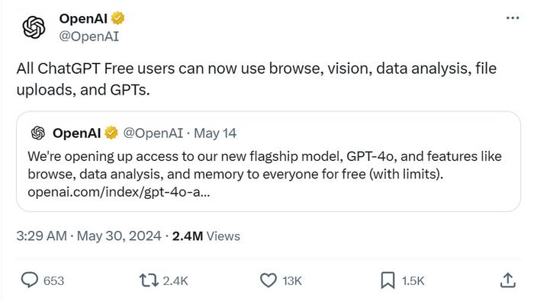Open the three-dot more options menu
The height and width of the screenshot is (301, 534).
click(x=513, y=18)
